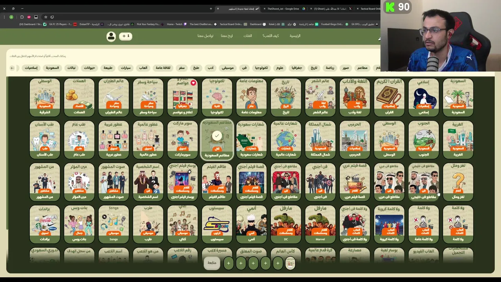
Task: Pick the طاقم الفيلم film crew card
Action: point(217,182)
